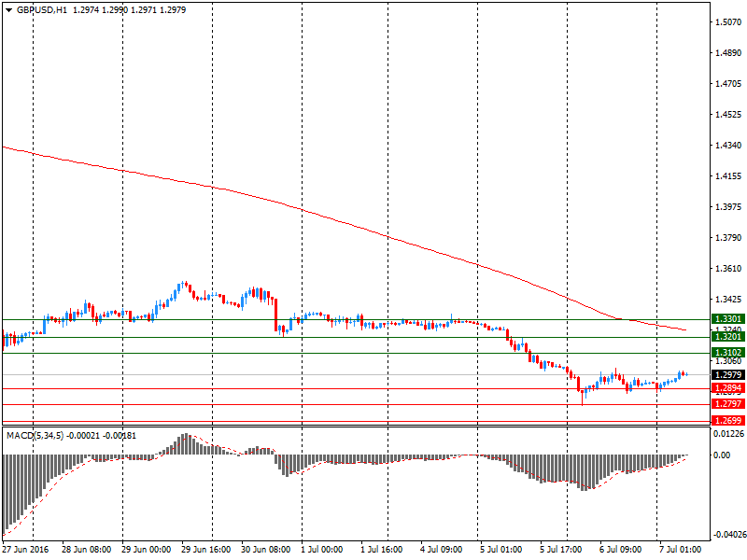
Task: Click the 1.4340 price axis value
Action: [x=728, y=146]
